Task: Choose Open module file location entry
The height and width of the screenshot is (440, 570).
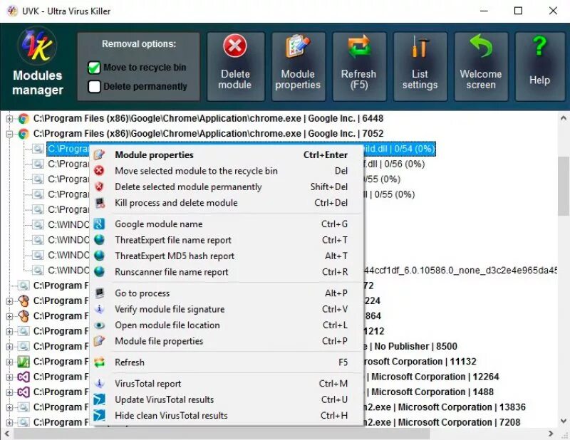Action: coord(227,325)
